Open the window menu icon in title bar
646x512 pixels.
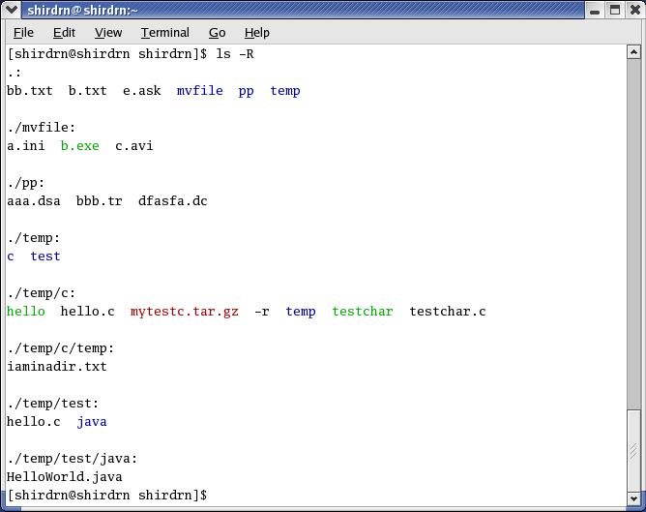(13, 10)
